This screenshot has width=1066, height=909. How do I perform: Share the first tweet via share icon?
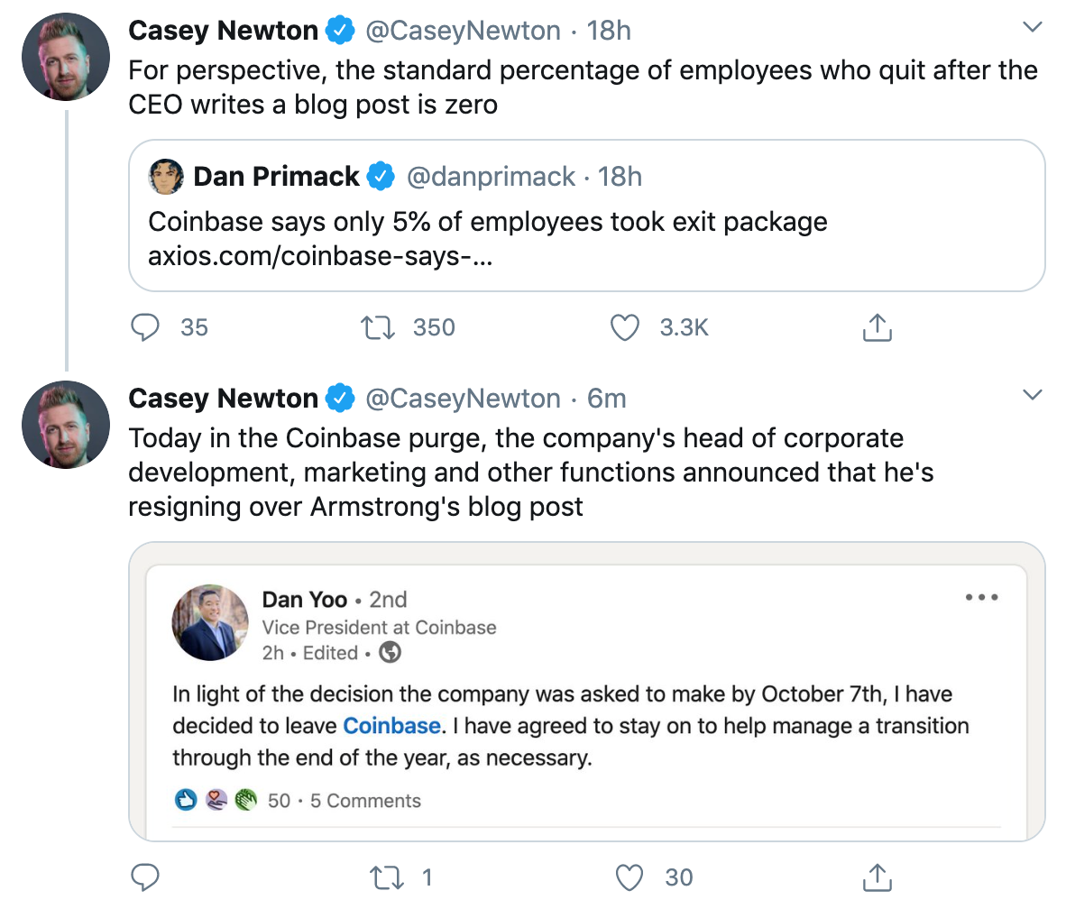click(877, 327)
